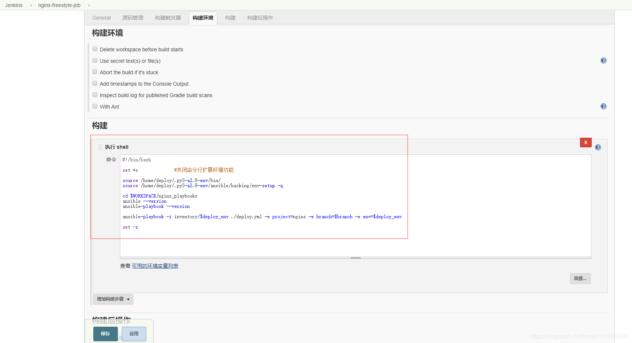This screenshot has width=632, height=343.
Task: Switch to the 源码管理 tab
Action: pyautogui.click(x=133, y=18)
